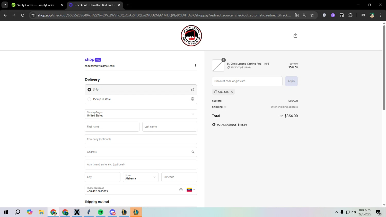Click the address search magnifier icon

pos(193,152)
